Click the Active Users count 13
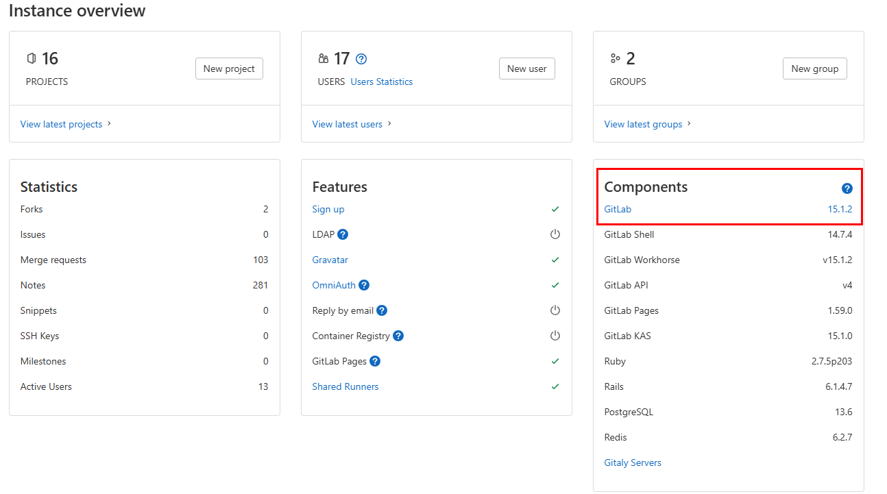The width and height of the screenshot is (887, 494). [x=263, y=386]
